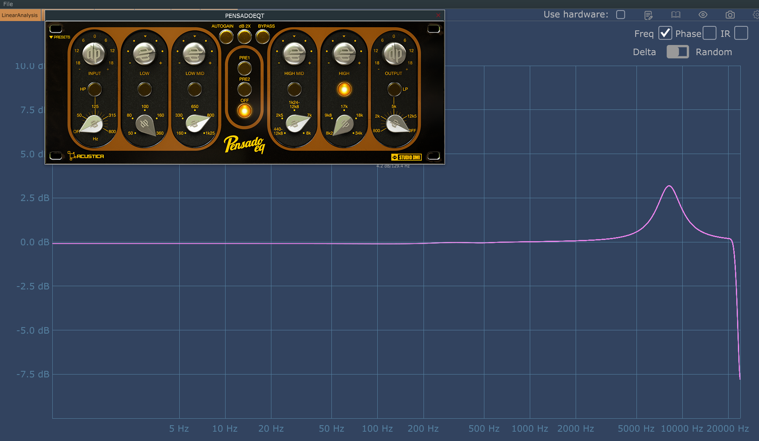This screenshot has width=759, height=441.
Task: Click the Acustica logo
Action: 86,156
